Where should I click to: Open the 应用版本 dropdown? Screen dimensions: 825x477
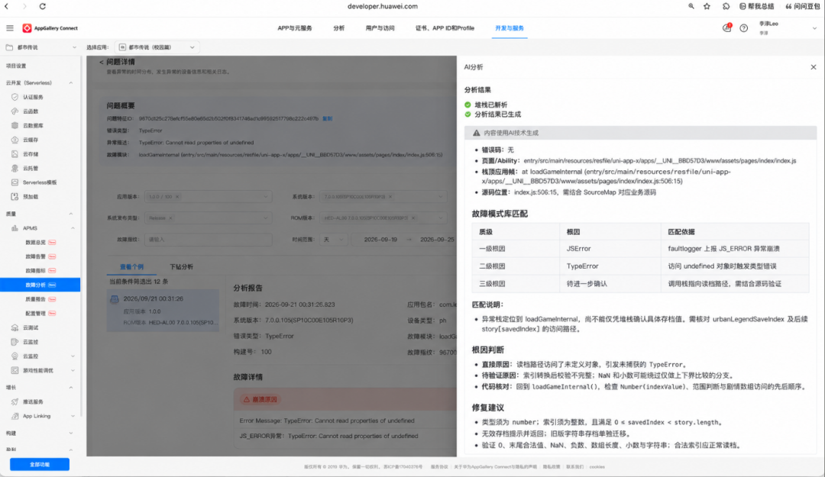click(209, 197)
